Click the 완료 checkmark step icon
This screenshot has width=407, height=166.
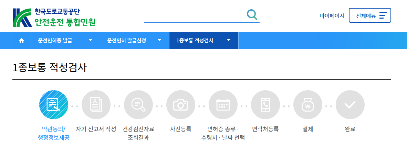[350, 105]
